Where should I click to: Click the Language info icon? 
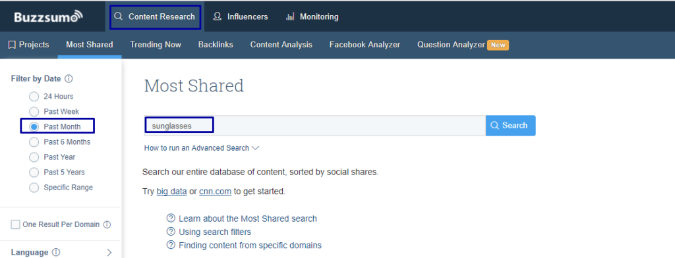tap(56, 253)
